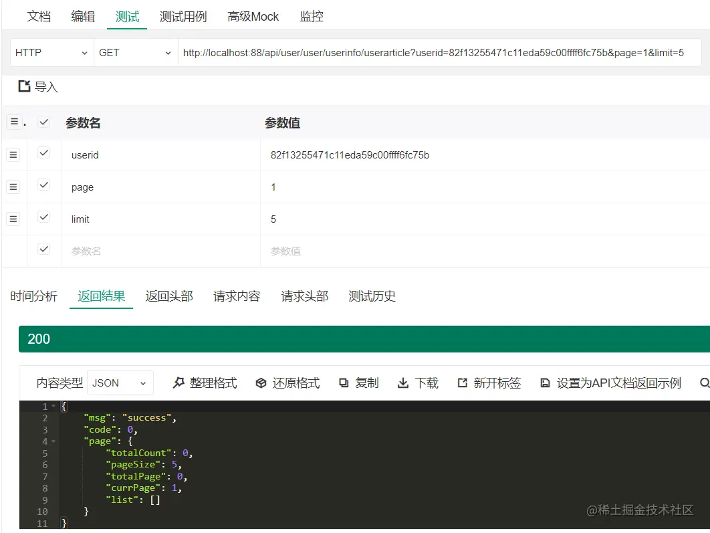Open the HTTP protocol dropdown
710x533 pixels.
coord(51,53)
